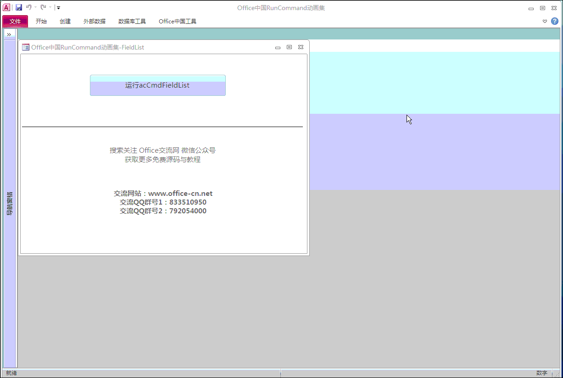Switch to the 创建 ribbon tab
Image resolution: width=563 pixels, height=378 pixels.
point(65,21)
